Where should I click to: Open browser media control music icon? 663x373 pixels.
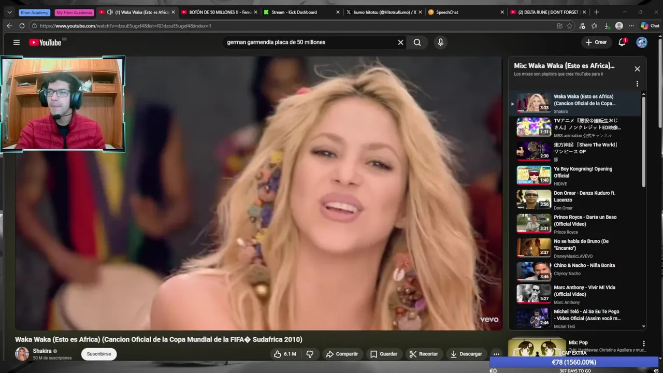tap(582, 25)
